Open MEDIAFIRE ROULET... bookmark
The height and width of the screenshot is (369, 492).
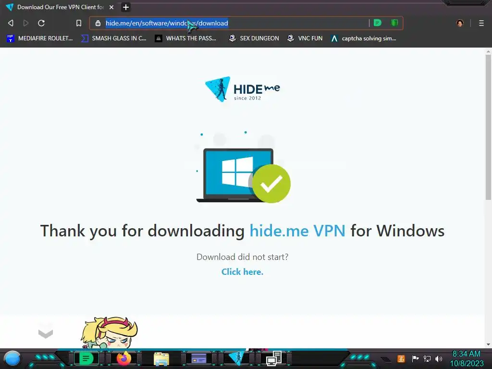40,38
